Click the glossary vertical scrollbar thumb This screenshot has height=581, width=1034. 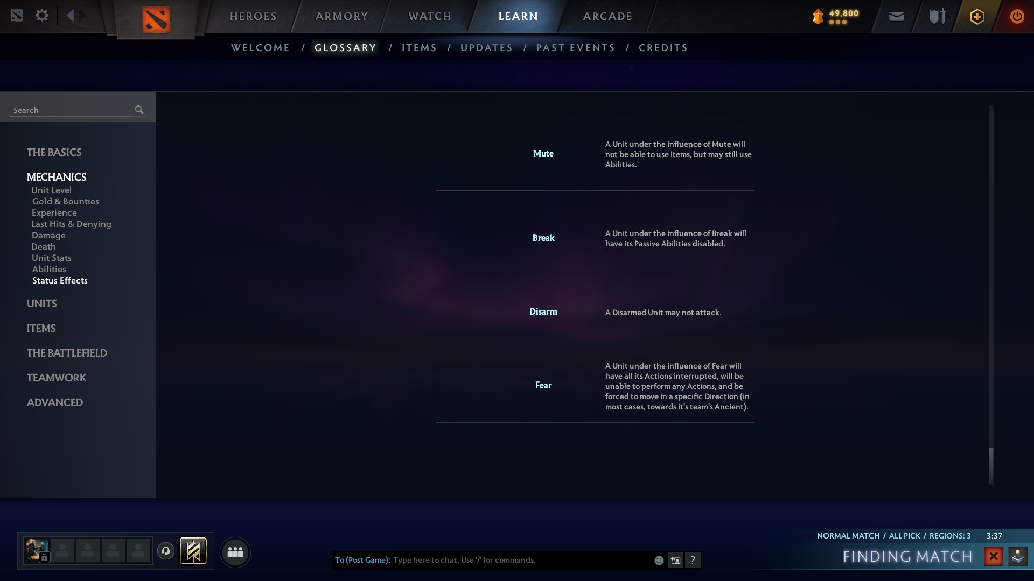991,465
